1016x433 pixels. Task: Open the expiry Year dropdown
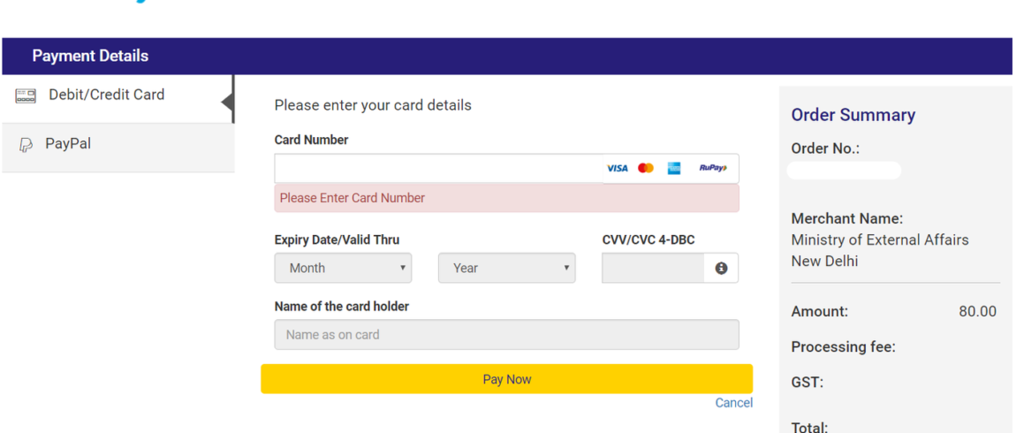tap(507, 268)
